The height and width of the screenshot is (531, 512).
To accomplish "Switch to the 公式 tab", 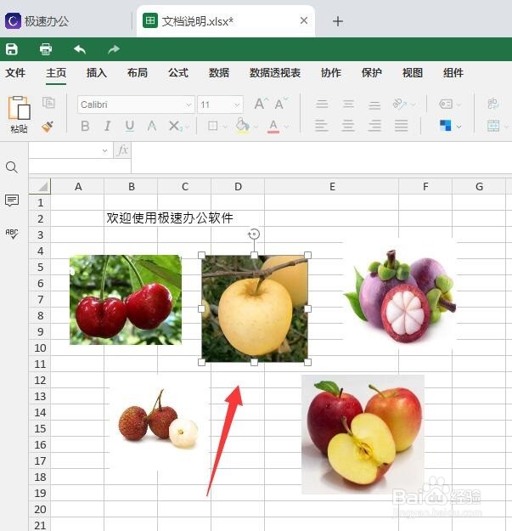I will tap(178, 73).
